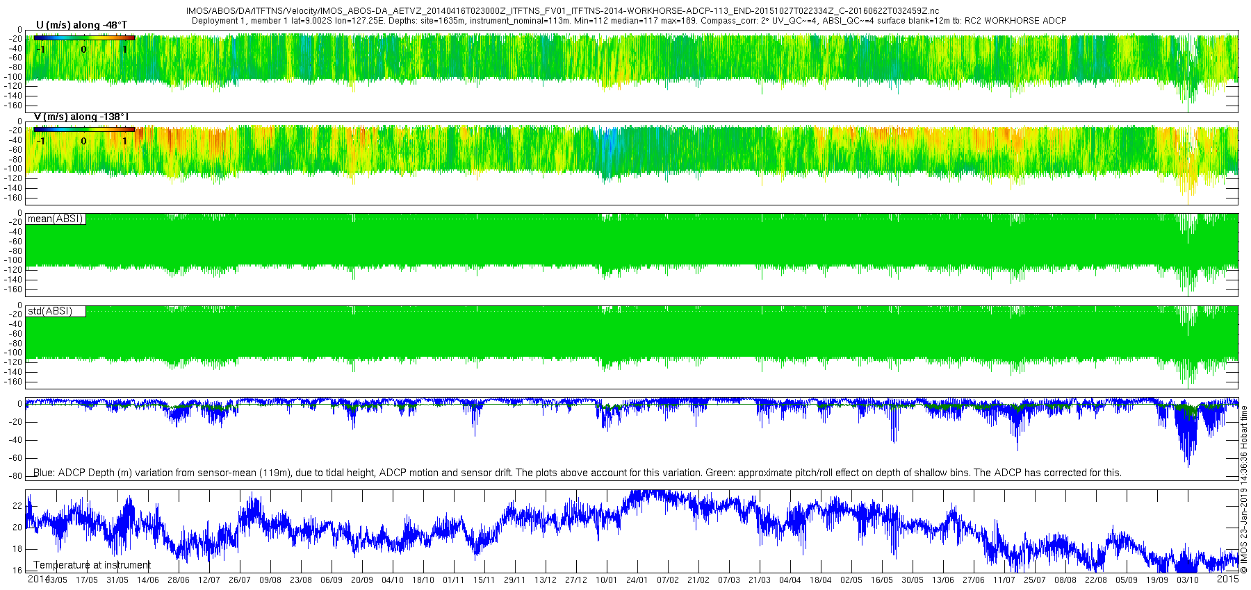Click the -80 tick on the depth variation axis
Image resolution: width=1251 pixels, height=590 pixels.
pyautogui.click(x=15, y=476)
